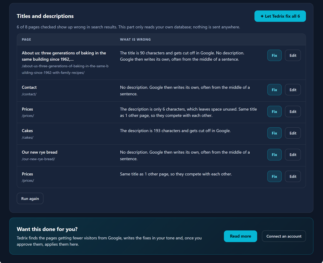Fix the last Prices duplicate title row
Image resolution: width=323 pixels, height=263 pixels.
click(x=274, y=176)
